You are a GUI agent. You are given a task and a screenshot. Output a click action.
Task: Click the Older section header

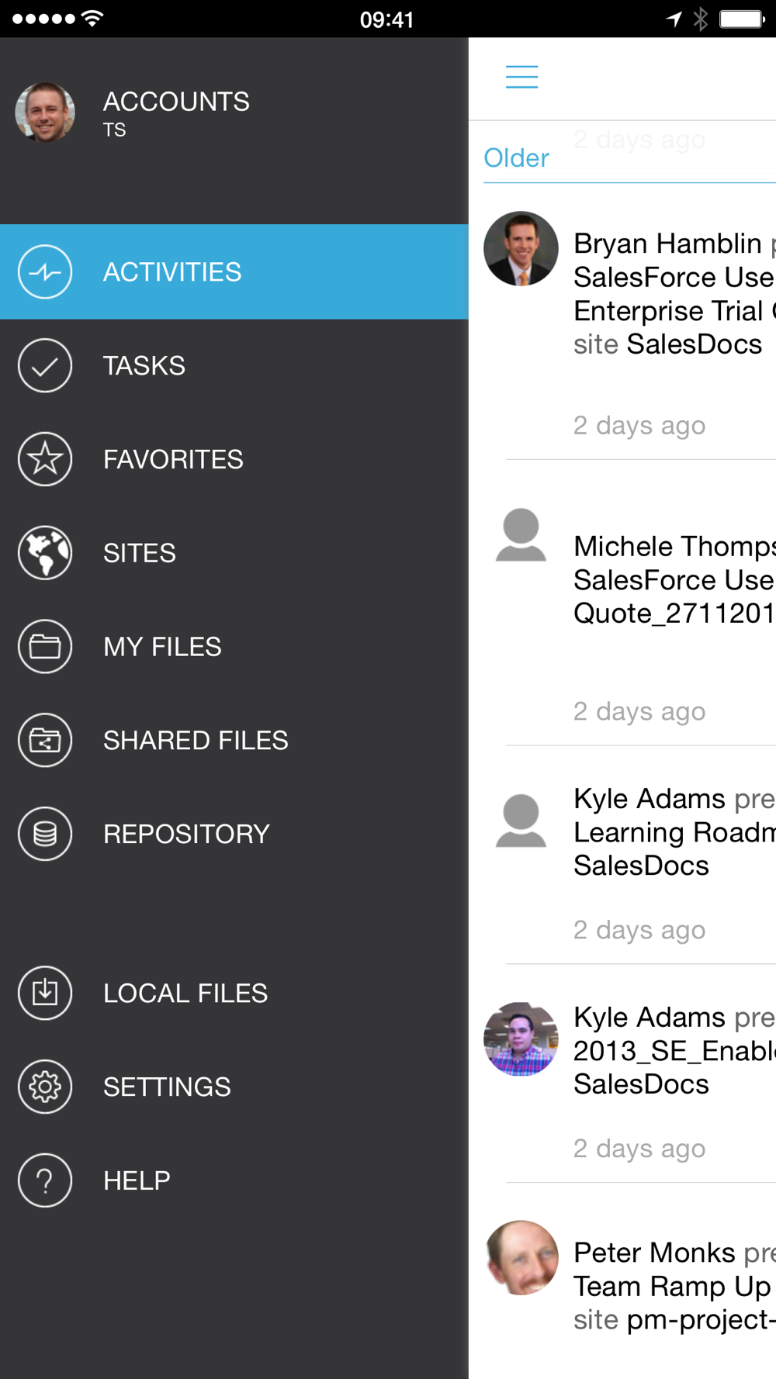point(516,158)
